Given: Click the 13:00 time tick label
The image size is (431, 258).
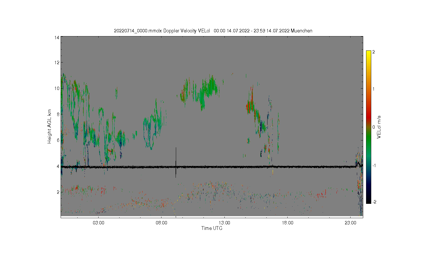Looking at the screenshot, I should 224,223.
